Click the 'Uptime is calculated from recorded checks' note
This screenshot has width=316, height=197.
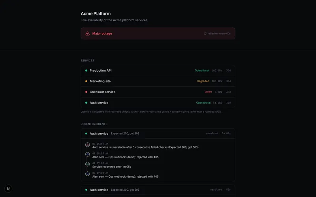151,112
